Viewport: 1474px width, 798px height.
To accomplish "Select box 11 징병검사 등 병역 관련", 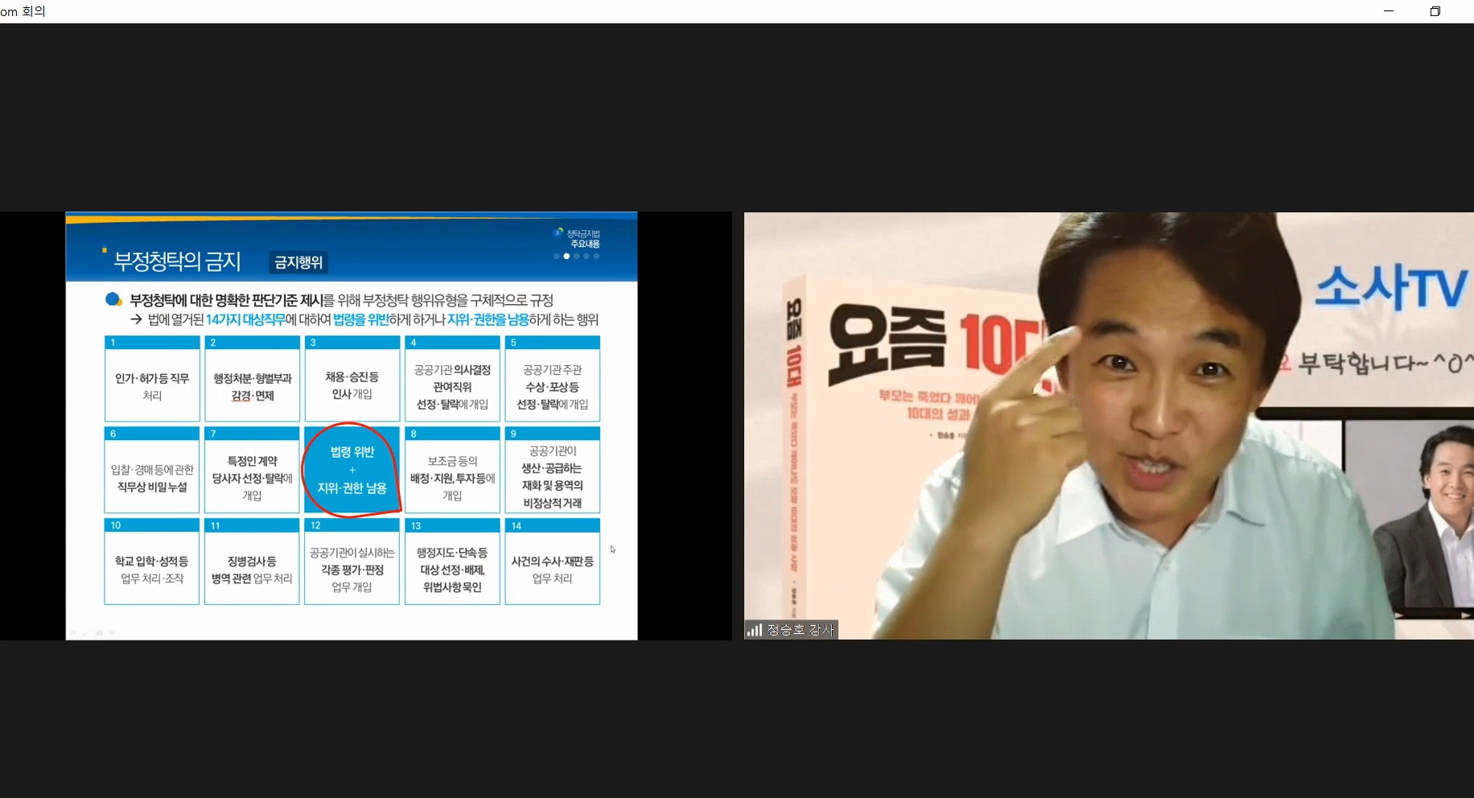I will (x=252, y=561).
